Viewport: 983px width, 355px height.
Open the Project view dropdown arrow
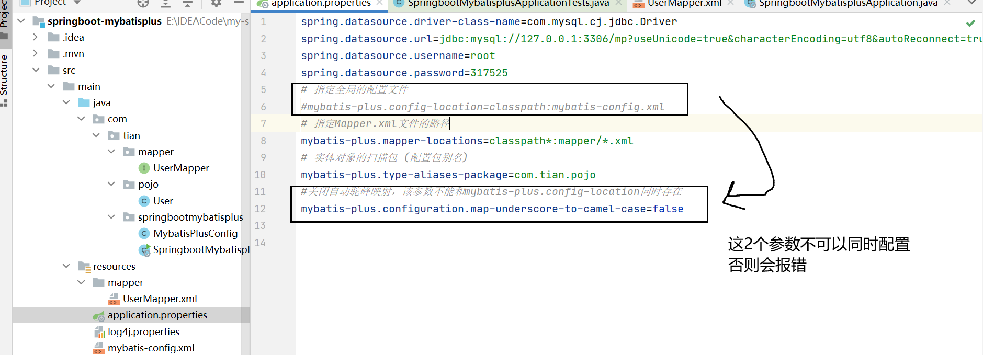pos(77,3)
